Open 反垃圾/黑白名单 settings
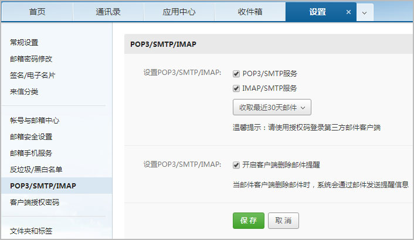The height and width of the screenshot is (240, 414). click(36, 169)
